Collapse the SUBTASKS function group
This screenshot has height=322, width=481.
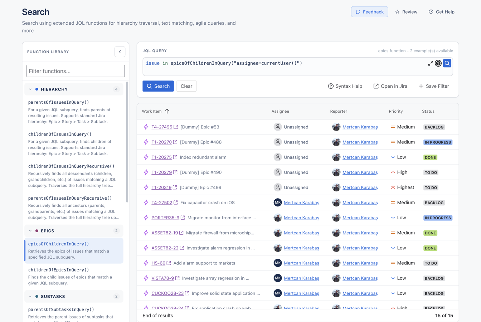pos(30,297)
